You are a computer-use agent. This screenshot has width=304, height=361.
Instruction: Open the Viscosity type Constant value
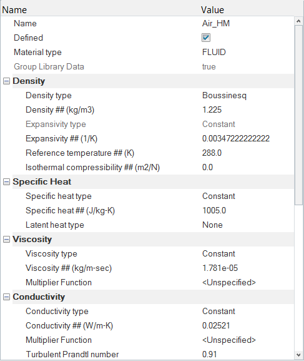tap(218, 254)
